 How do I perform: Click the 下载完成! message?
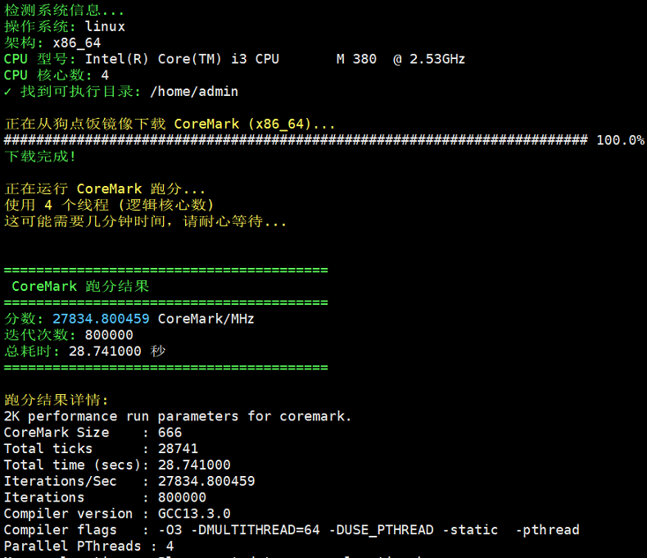[40, 156]
